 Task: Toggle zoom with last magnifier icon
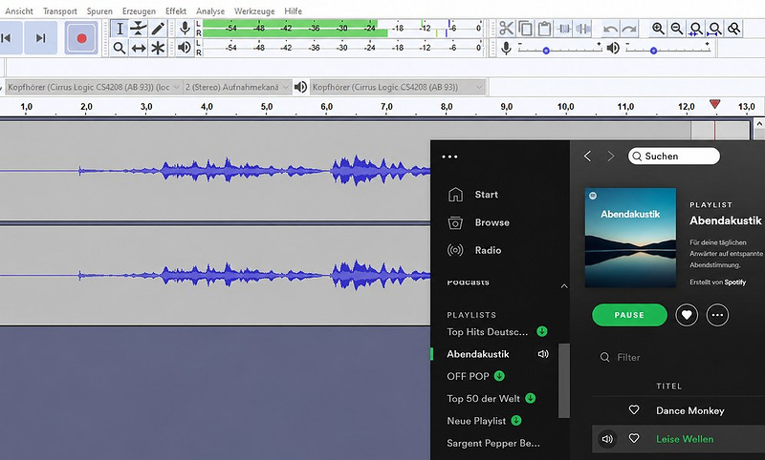click(733, 29)
